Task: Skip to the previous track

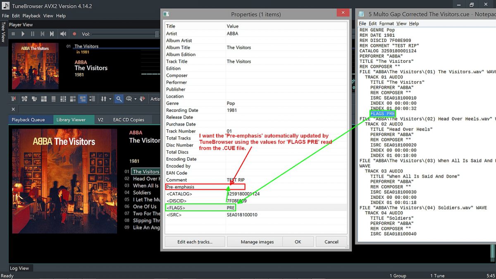Action: click(42, 34)
